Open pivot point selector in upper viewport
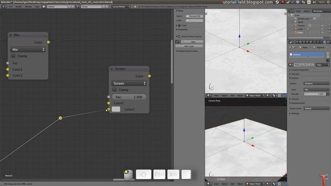Image resolution: width=331 pixels, height=186 pixels. click(x=275, y=96)
